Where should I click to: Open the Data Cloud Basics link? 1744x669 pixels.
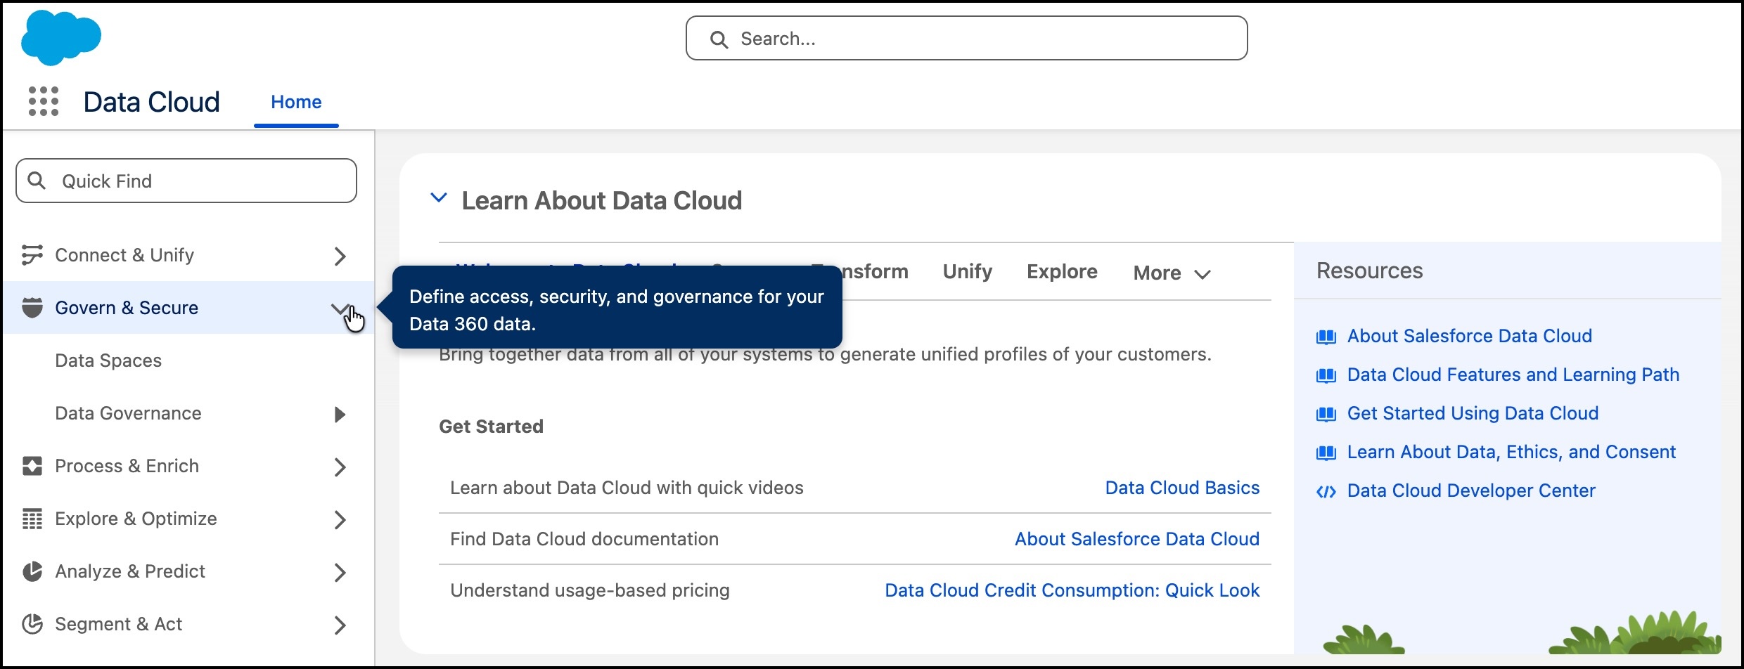coord(1182,488)
